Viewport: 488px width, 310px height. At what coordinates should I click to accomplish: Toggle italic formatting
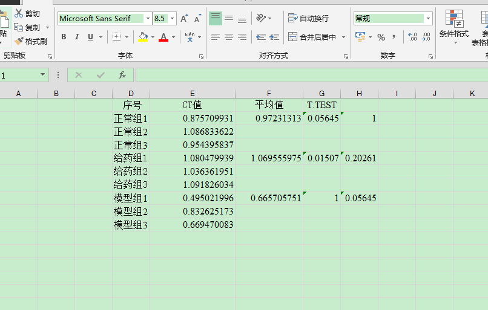pos(77,37)
